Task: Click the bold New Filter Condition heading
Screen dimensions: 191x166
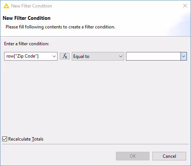Action: coord(27,18)
